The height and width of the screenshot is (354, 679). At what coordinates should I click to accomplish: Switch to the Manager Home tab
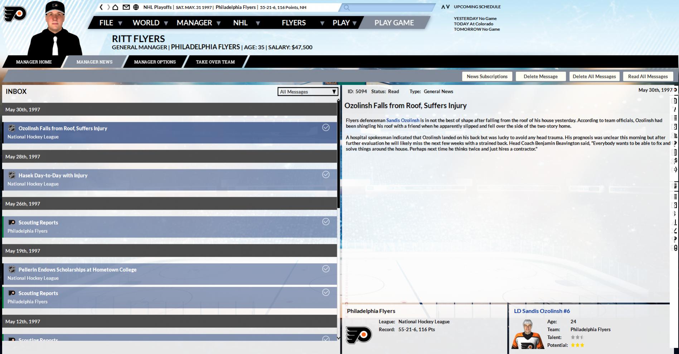tap(34, 62)
